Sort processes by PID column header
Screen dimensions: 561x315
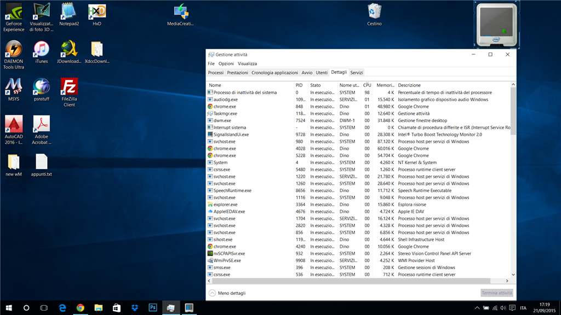tap(301, 85)
